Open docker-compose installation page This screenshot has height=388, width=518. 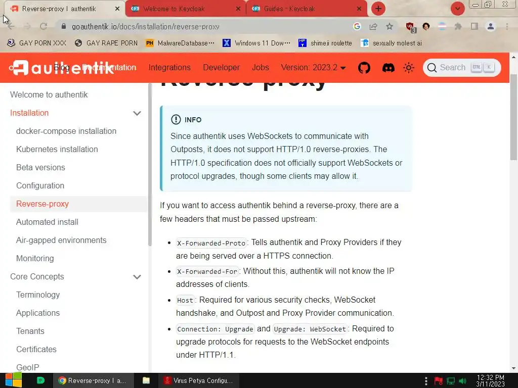(66, 131)
